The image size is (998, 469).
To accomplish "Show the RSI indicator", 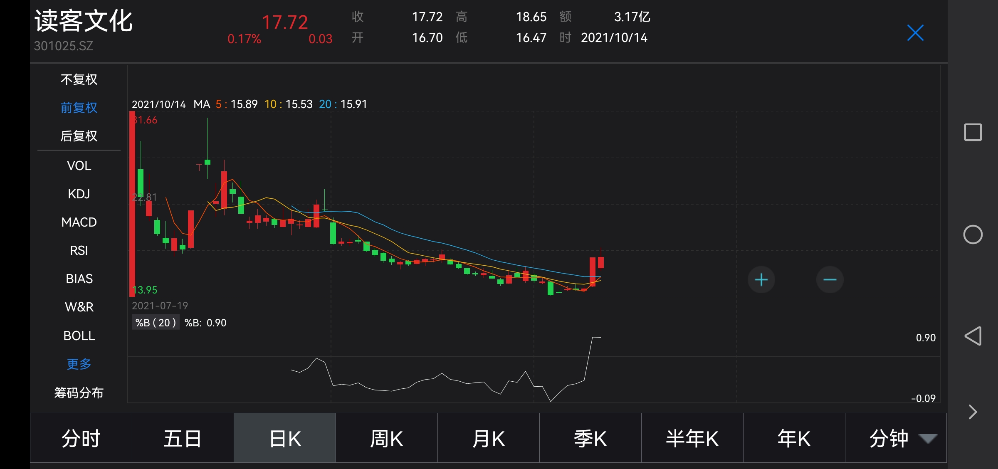I will pos(79,250).
